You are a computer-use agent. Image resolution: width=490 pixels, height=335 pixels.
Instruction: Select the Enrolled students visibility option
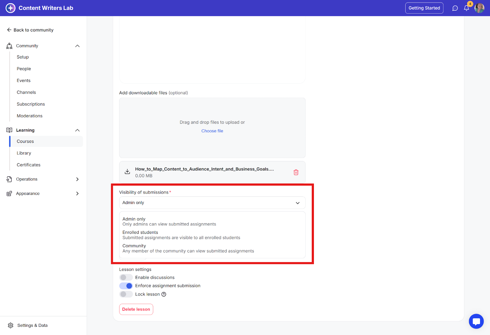click(212, 235)
